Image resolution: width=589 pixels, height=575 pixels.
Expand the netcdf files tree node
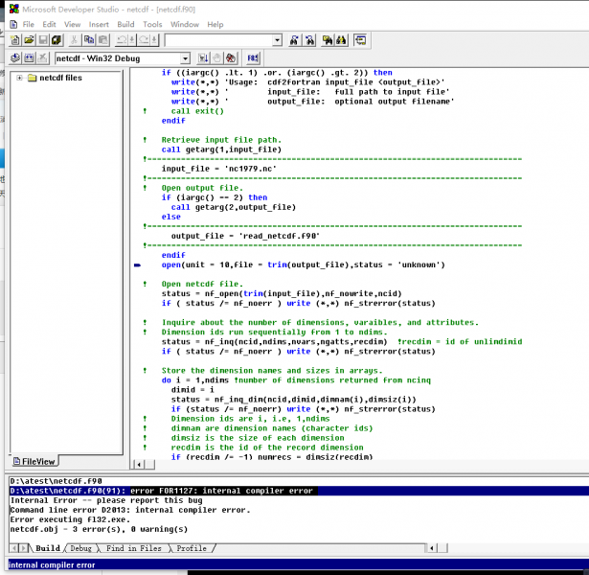[x=19, y=78]
